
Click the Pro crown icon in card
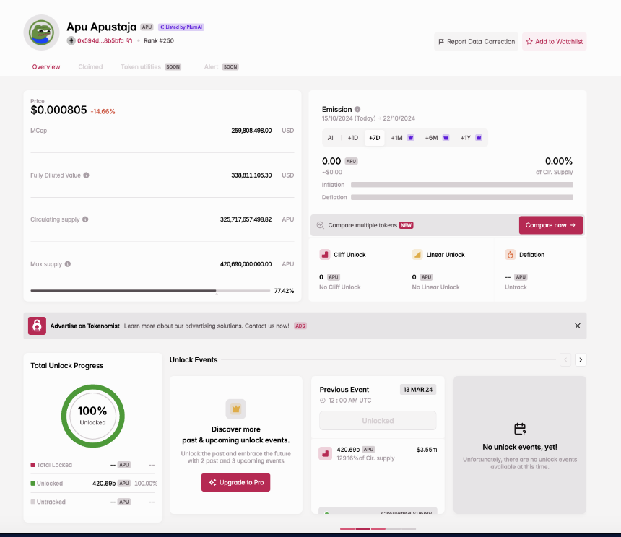[x=235, y=409]
